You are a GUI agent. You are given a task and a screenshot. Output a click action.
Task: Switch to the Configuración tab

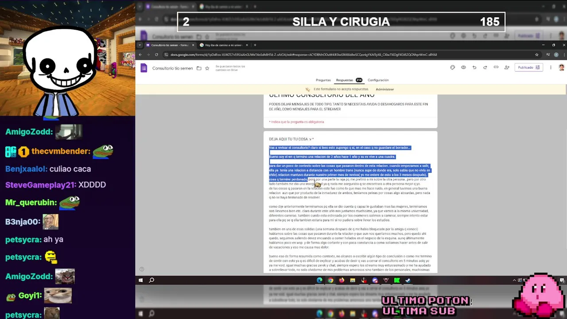pyautogui.click(x=378, y=80)
